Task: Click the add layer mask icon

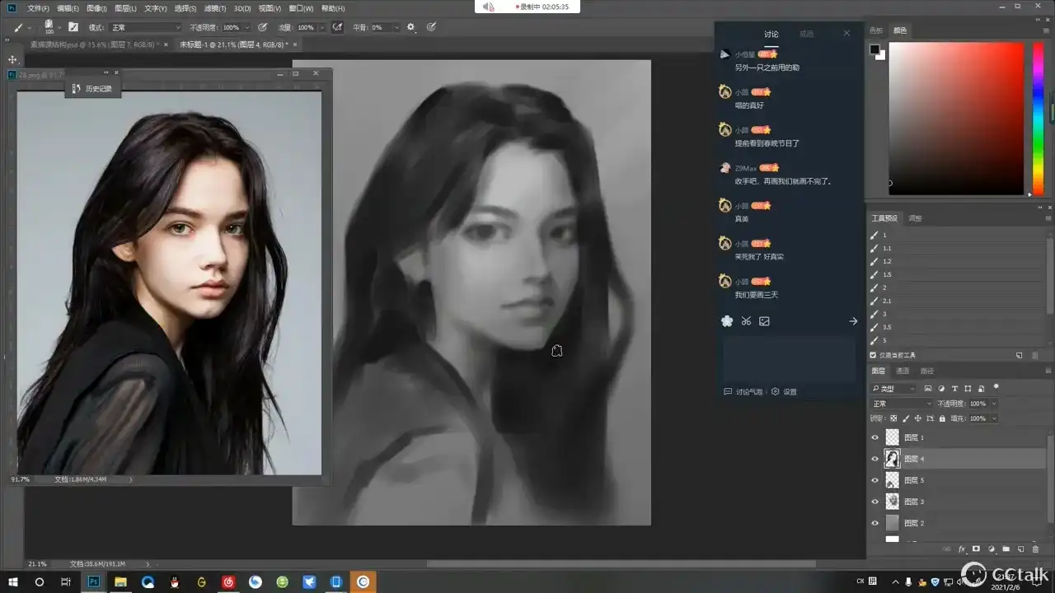Action: click(x=976, y=549)
